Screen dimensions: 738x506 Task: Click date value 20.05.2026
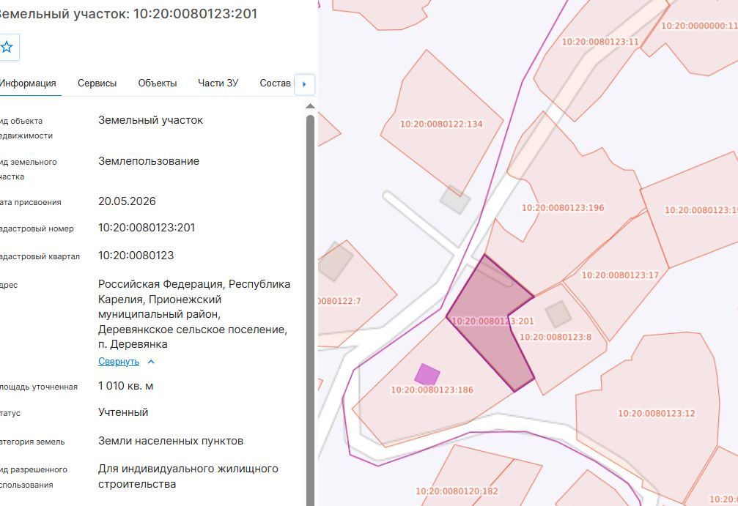127,201
